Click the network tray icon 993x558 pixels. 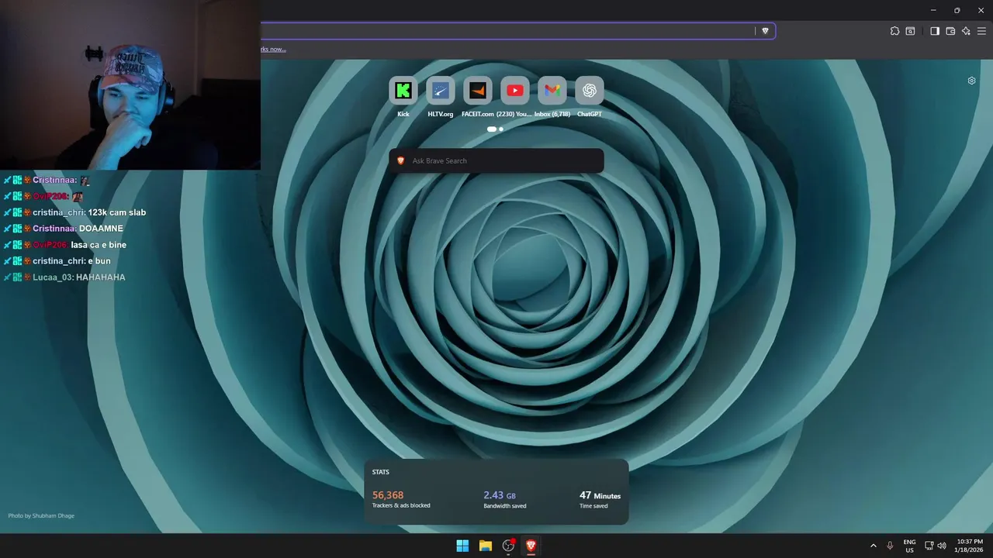point(929,546)
